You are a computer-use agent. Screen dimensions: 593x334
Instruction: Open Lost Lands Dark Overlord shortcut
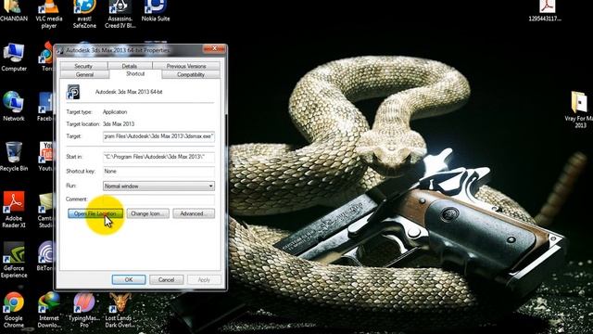tap(119, 310)
